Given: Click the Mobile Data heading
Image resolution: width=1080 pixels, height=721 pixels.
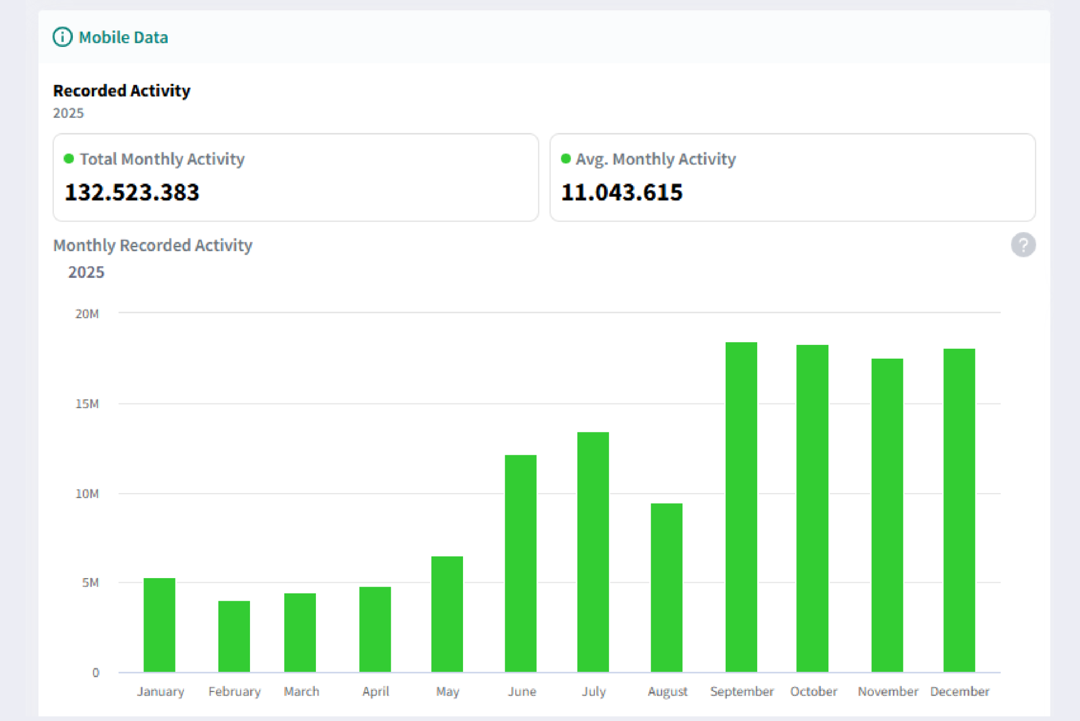Looking at the screenshot, I should (123, 37).
